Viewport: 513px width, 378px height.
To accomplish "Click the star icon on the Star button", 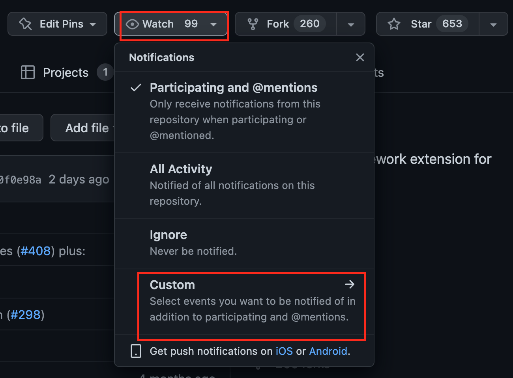I will (393, 24).
